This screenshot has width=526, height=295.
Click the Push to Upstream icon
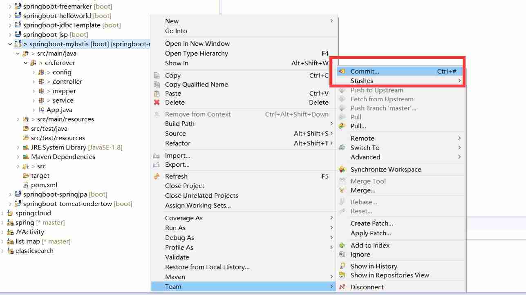pyautogui.click(x=342, y=90)
